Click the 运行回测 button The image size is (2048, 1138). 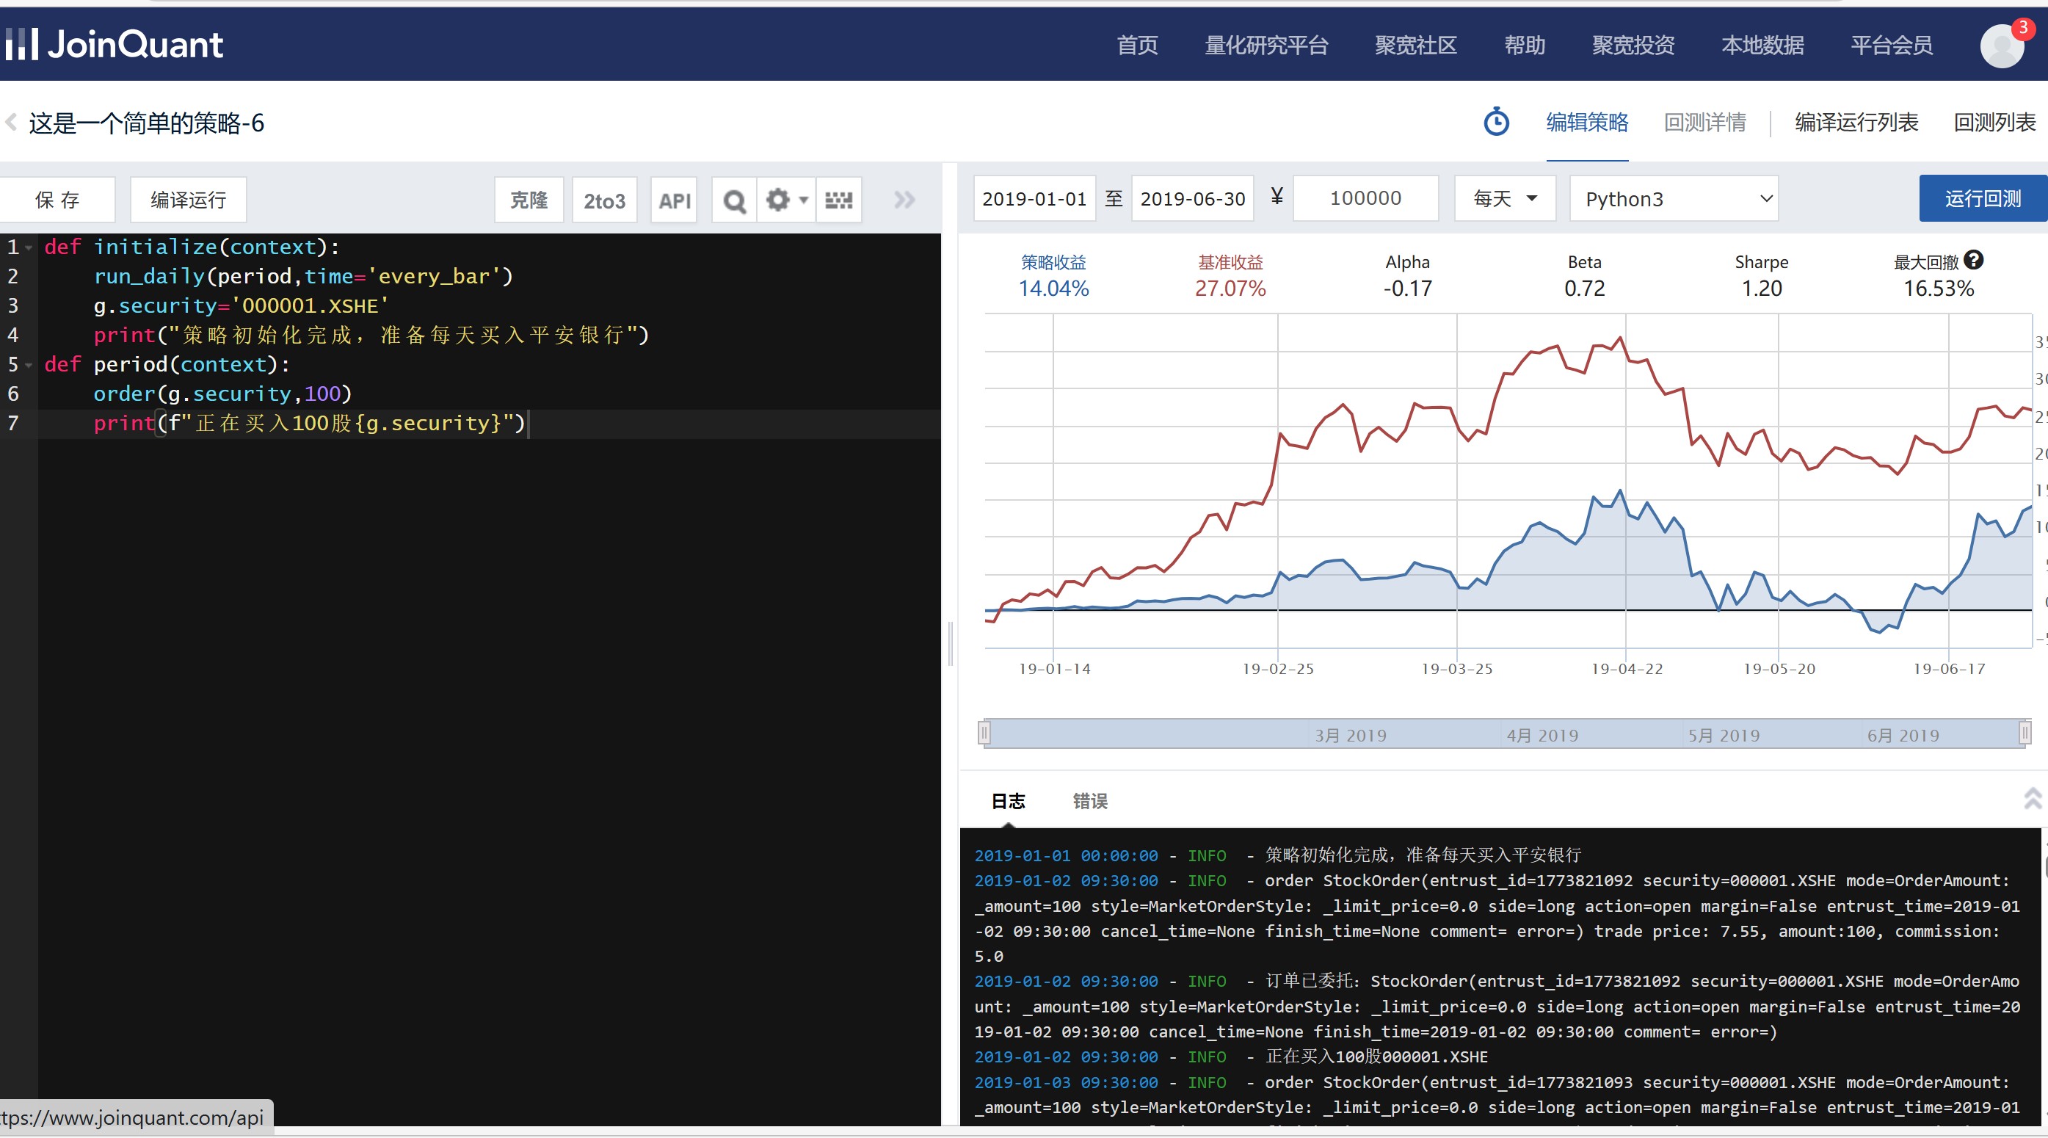tap(1982, 199)
